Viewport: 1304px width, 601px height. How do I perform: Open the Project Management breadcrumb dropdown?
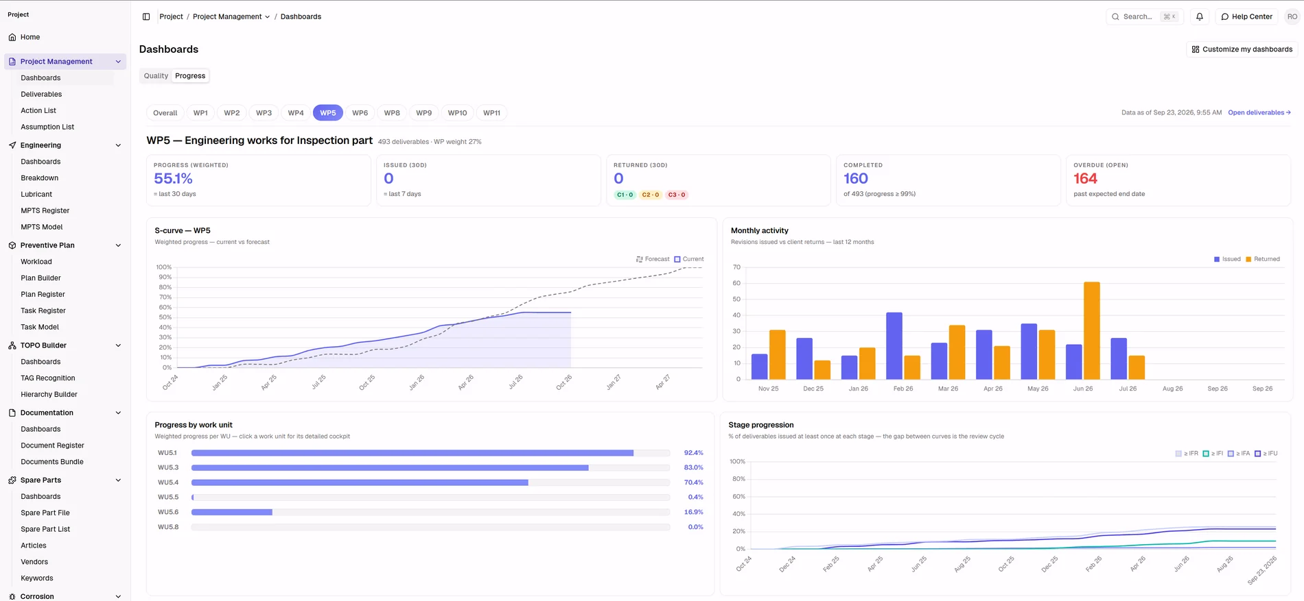tap(231, 16)
